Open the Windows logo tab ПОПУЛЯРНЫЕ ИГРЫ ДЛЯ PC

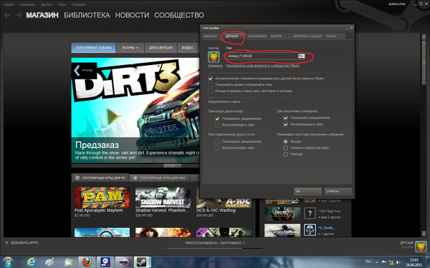coord(100,178)
